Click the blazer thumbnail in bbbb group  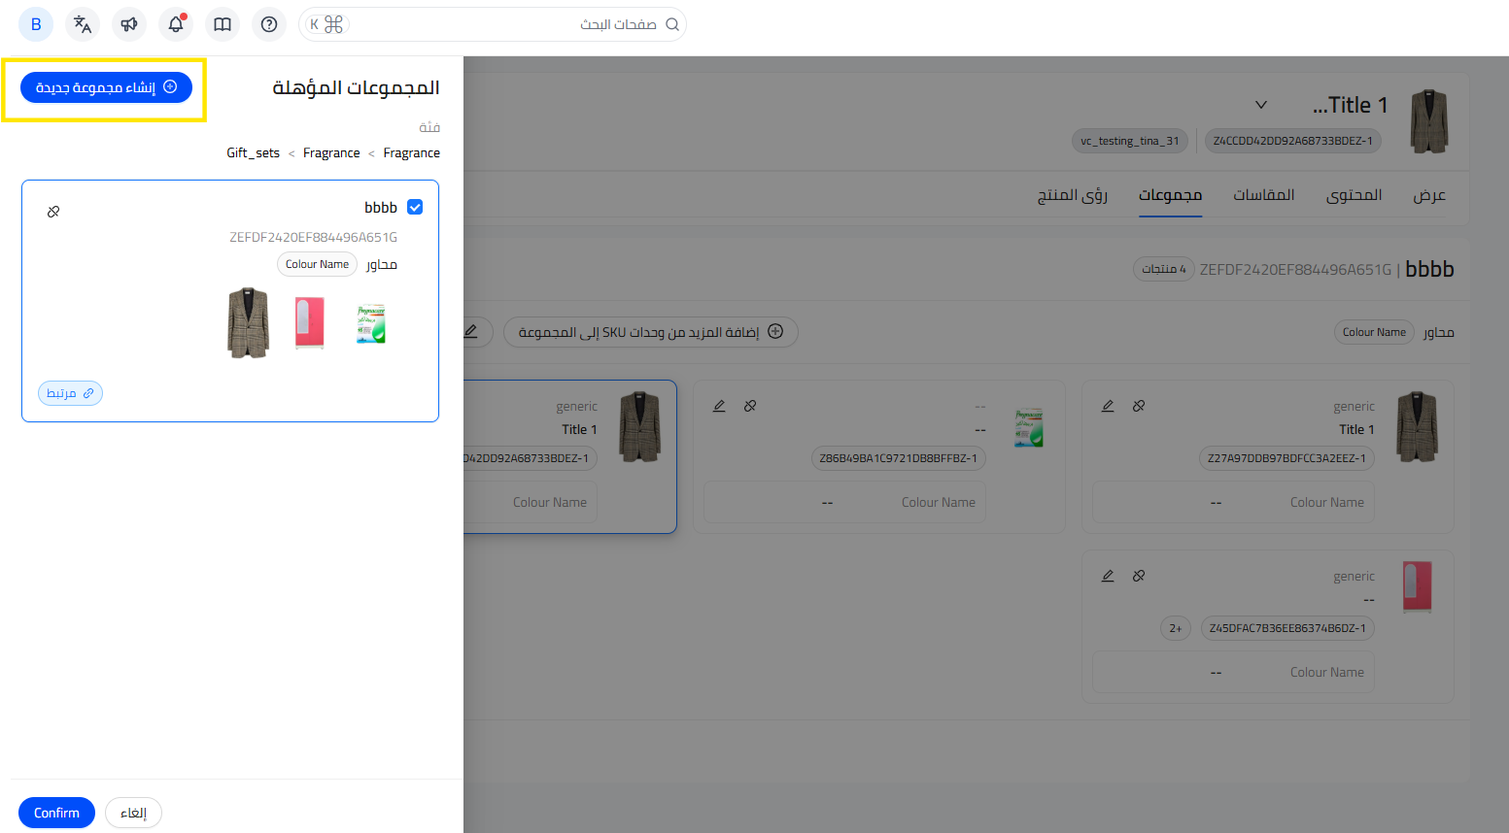point(248,323)
